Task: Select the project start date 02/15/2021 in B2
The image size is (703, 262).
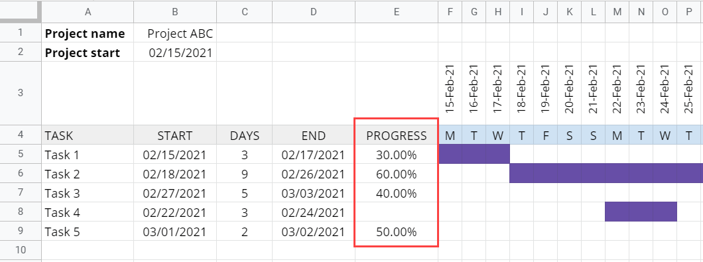Action: (x=175, y=53)
